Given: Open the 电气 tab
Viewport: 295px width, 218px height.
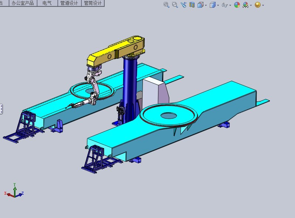Looking at the screenshot, I should pos(47,3).
